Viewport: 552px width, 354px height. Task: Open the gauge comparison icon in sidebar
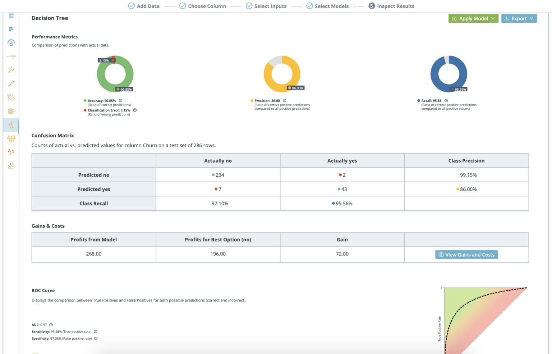[x=11, y=43]
